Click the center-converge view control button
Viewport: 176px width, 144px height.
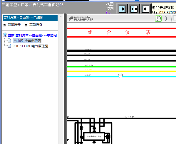tap(134, 9)
